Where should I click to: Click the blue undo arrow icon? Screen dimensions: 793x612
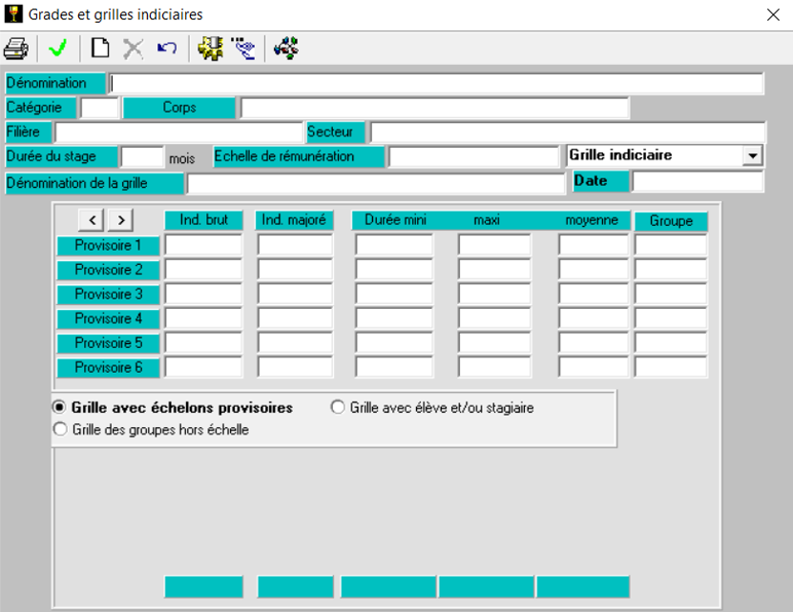point(167,48)
